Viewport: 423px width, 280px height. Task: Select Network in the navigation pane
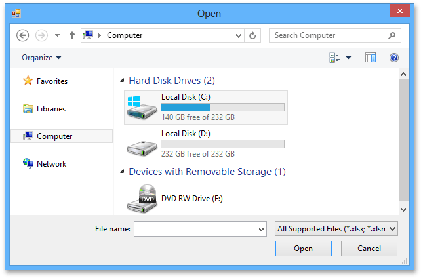[x=51, y=164]
